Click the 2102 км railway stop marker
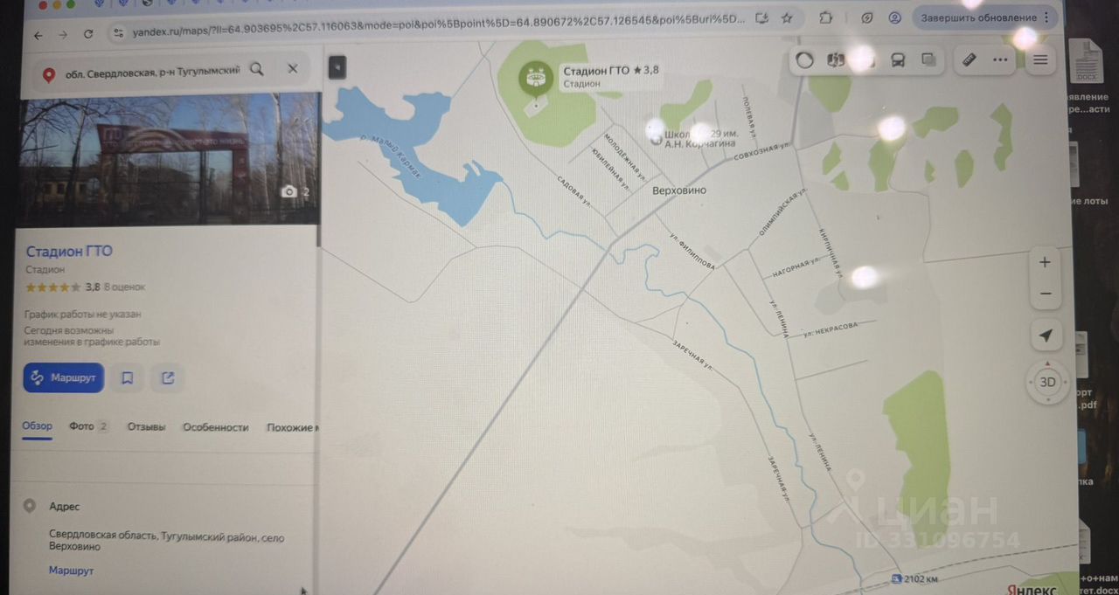The width and height of the screenshot is (1119, 595). pyautogui.click(x=915, y=578)
